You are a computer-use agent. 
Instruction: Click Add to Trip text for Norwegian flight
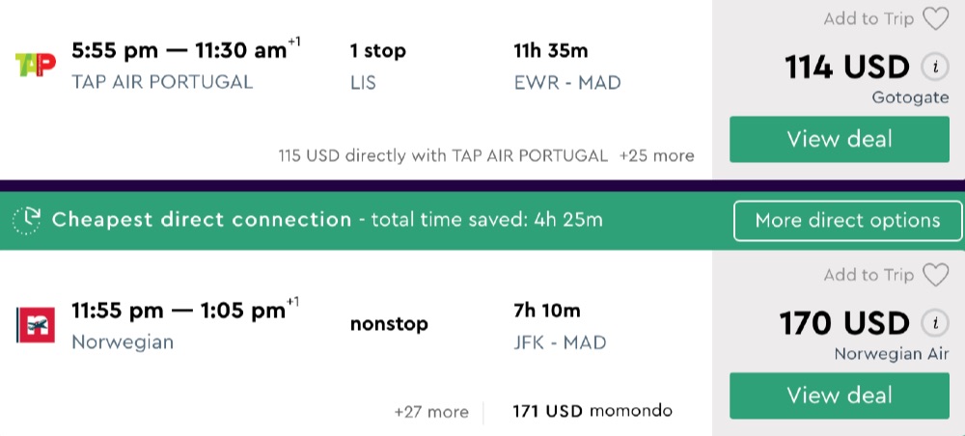(x=868, y=276)
